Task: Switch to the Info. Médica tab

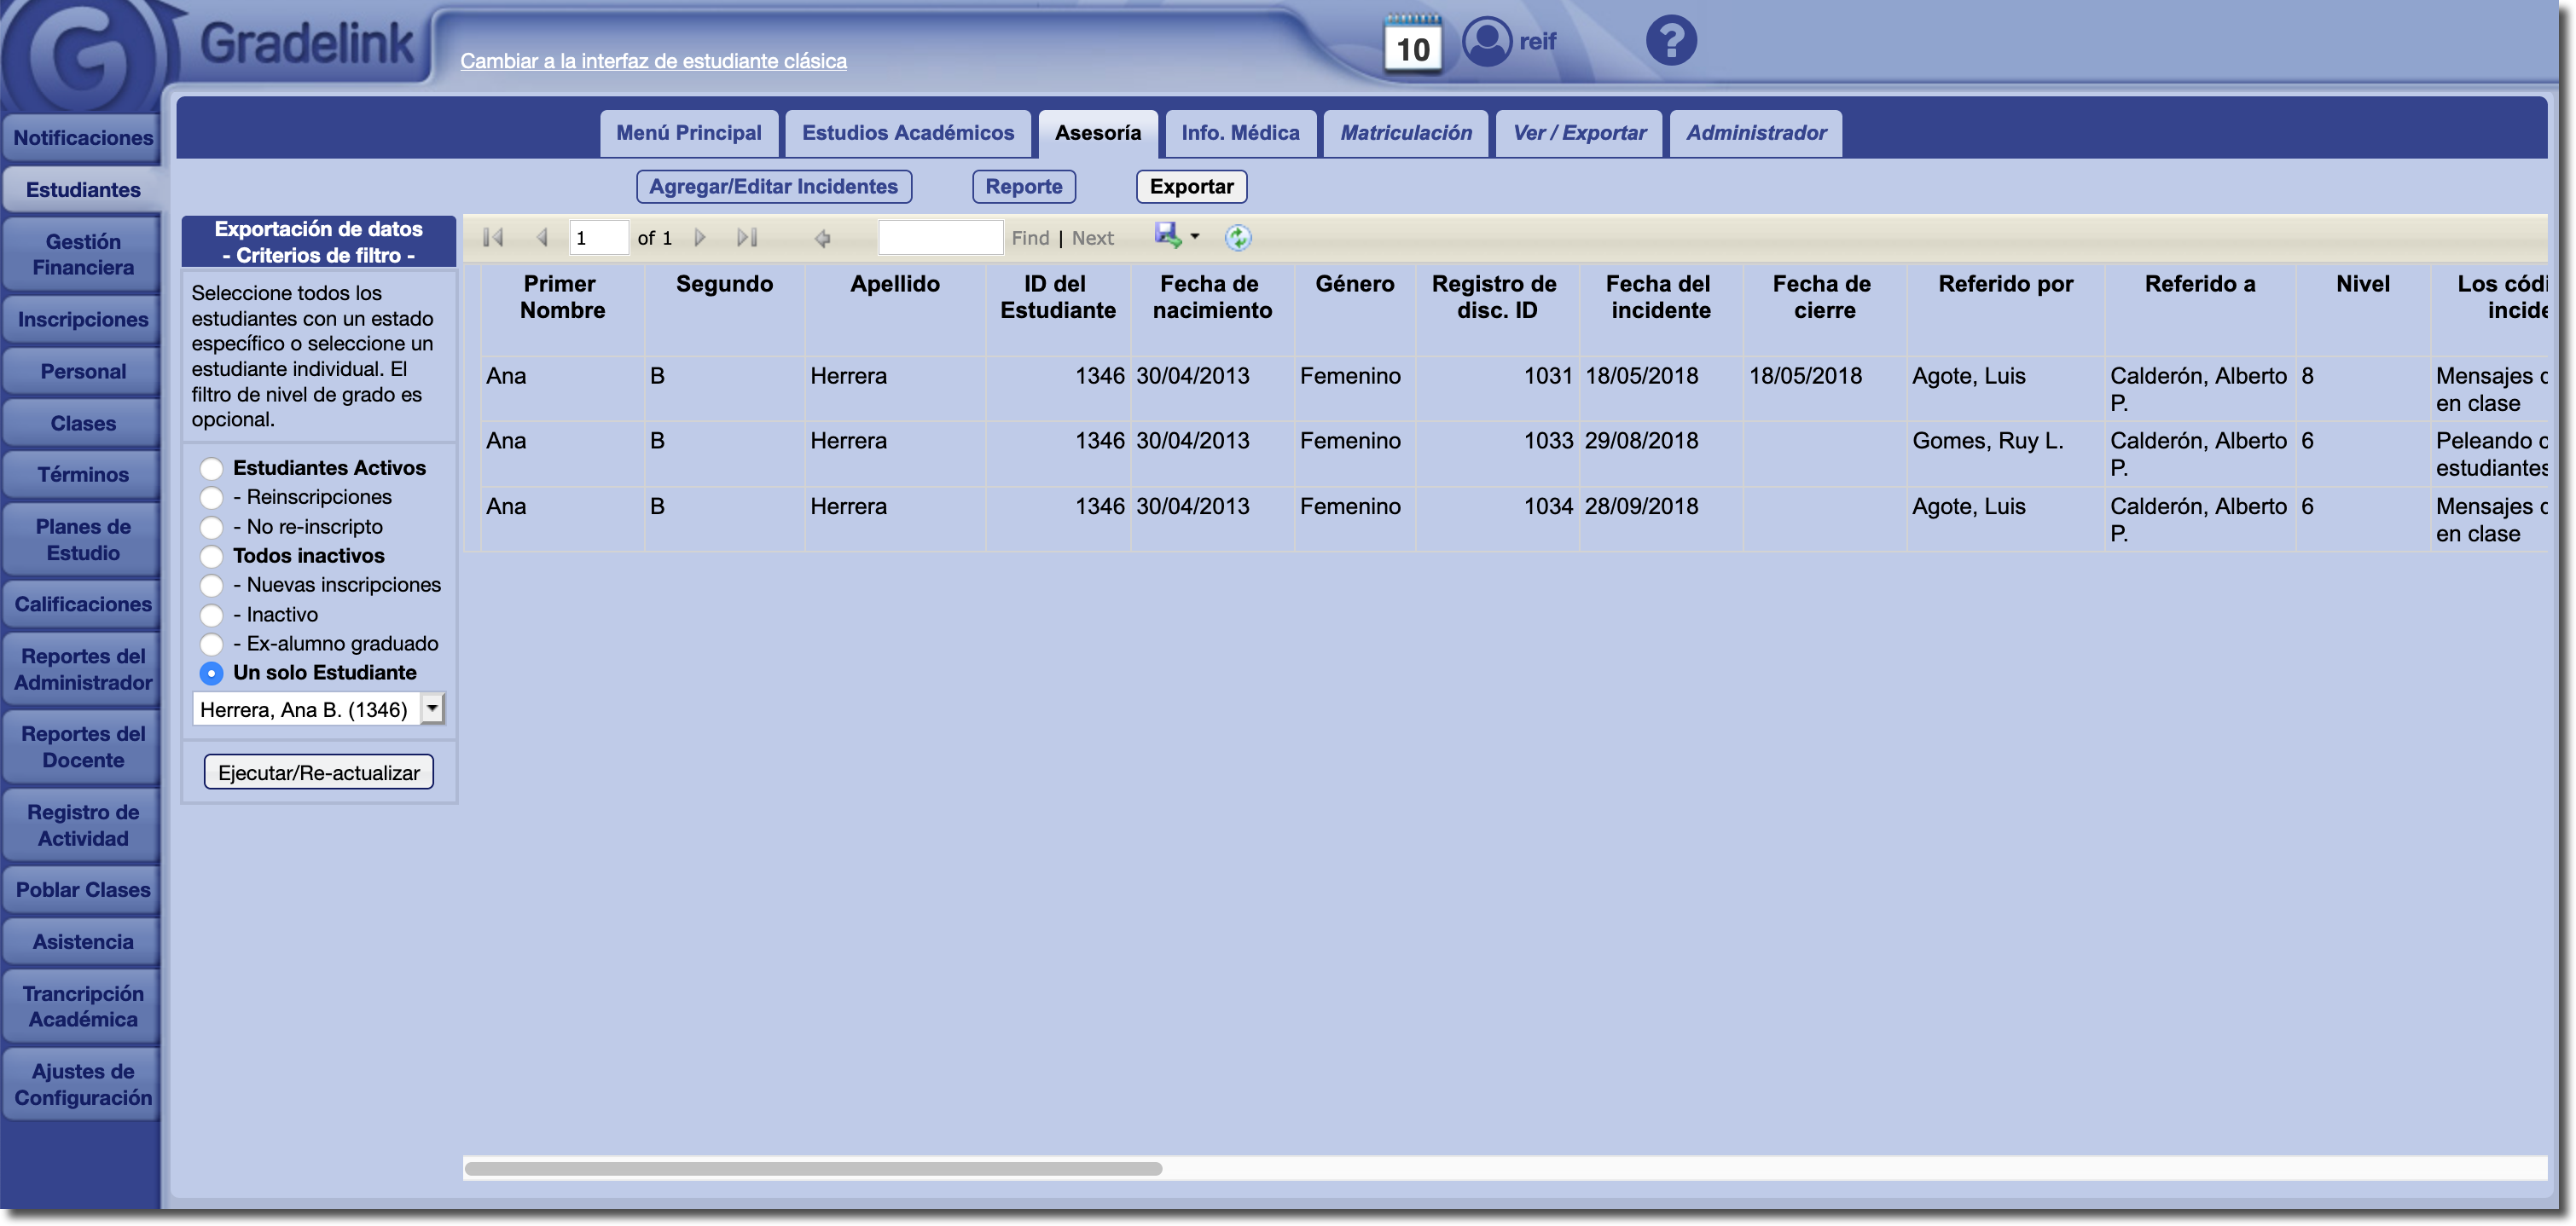Action: (1240, 133)
